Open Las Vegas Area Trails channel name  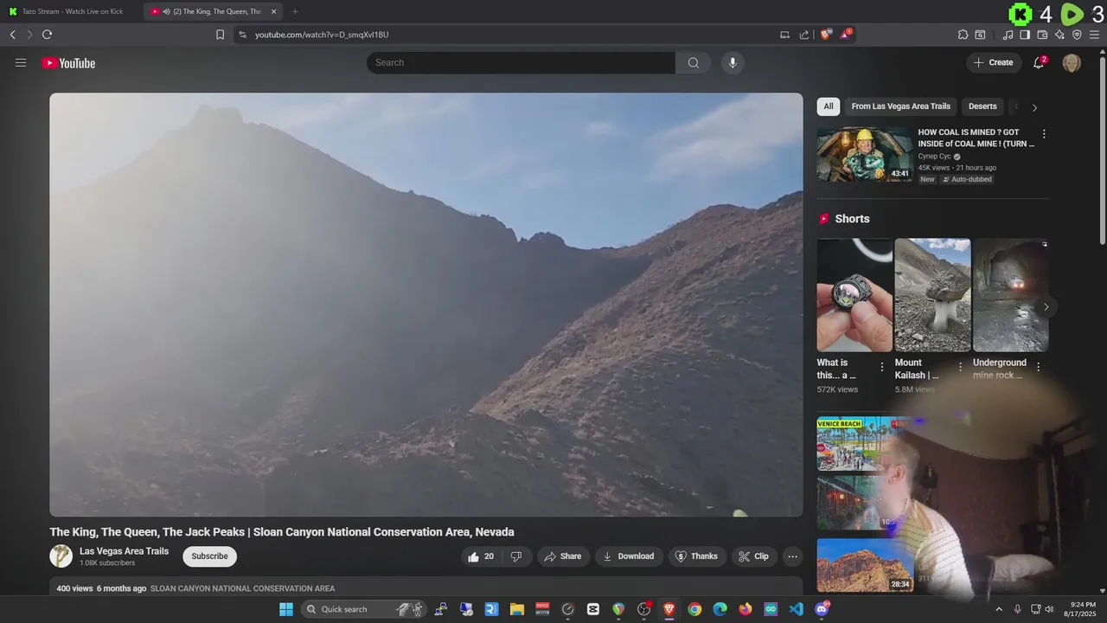tap(124, 551)
